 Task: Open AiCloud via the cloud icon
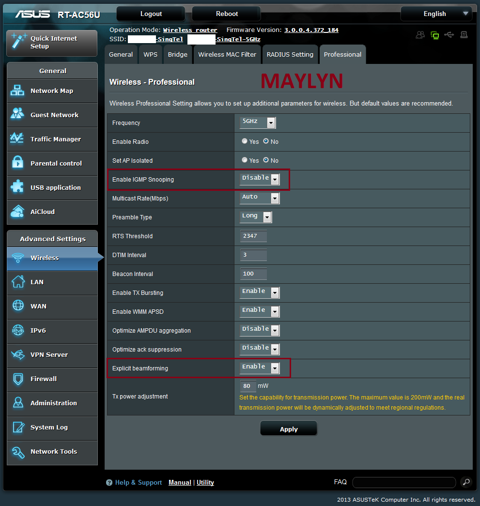coord(18,212)
